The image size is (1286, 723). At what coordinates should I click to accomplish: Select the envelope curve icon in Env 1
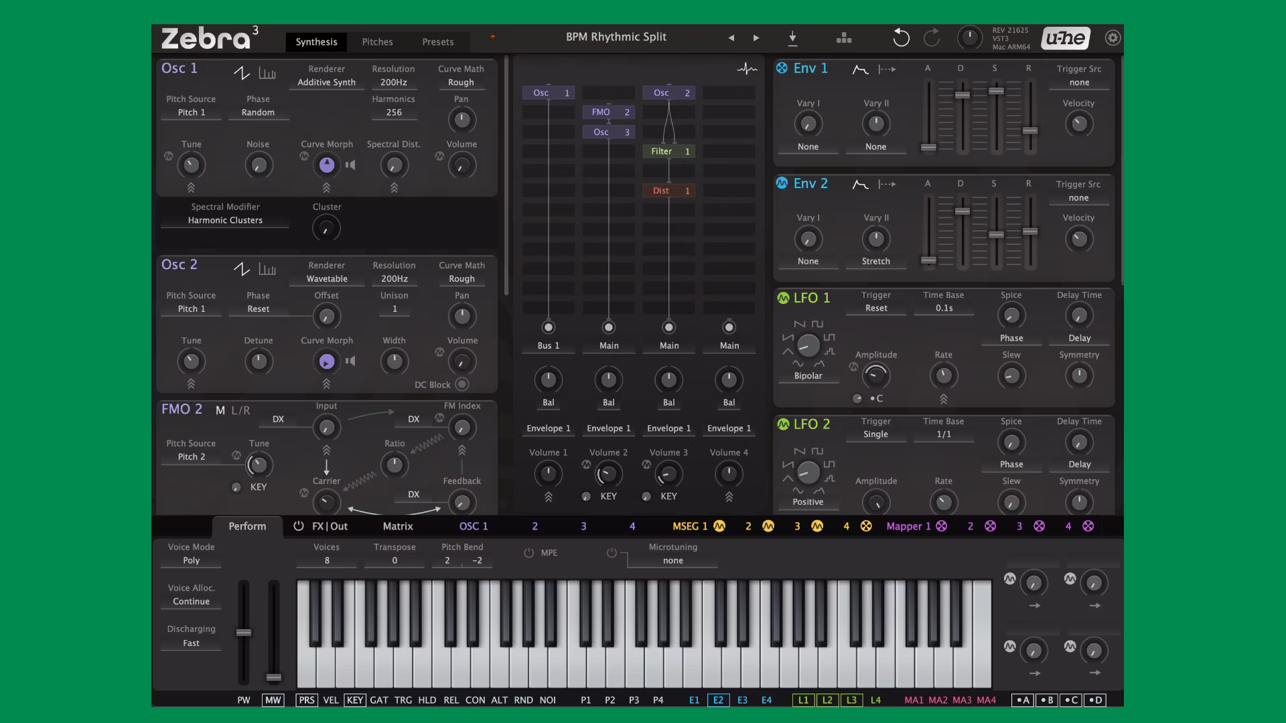point(859,68)
